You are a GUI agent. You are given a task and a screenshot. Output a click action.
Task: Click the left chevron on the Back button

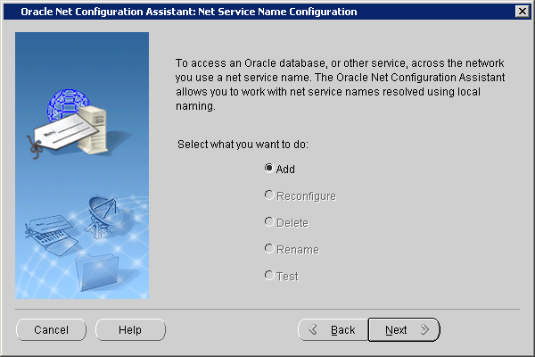[x=313, y=329]
